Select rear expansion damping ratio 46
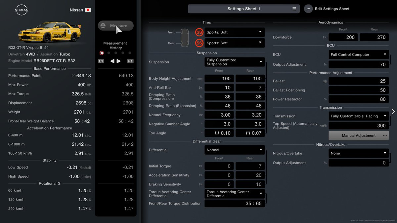The width and height of the screenshot is (397, 223). tap(250, 106)
